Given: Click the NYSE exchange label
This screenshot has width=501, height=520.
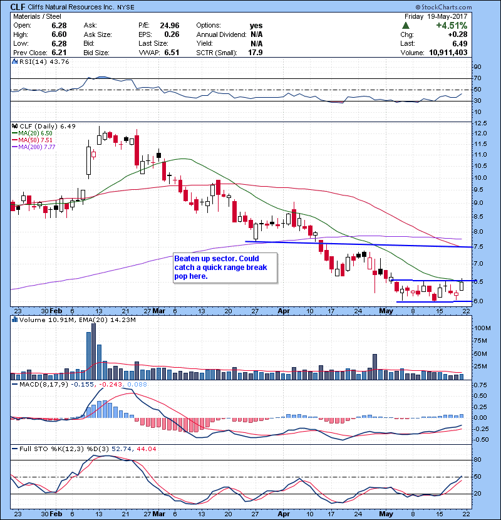Looking at the screenshot, I should click(x=126, y=8).
